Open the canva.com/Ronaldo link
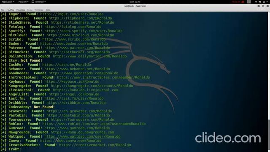This screenshot has height=152, width=270. 71,141
